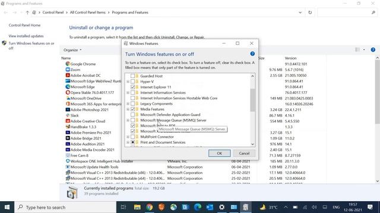Click the Google Chrome program icon in list
This screenshot has width=380, height=213.
click(x=68, y=64)
